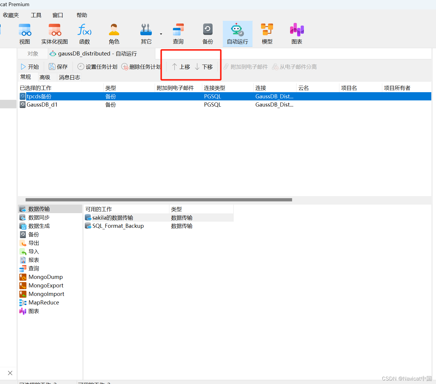Move job down with 下移
436x384 pixels.
pyautogui.click(x=204, y=67)
